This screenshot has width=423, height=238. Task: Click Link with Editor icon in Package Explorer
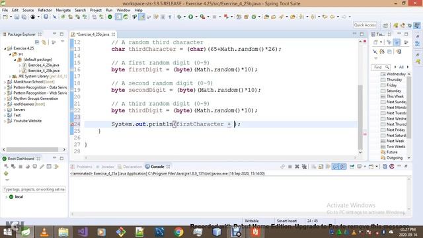tap(44, 42)
